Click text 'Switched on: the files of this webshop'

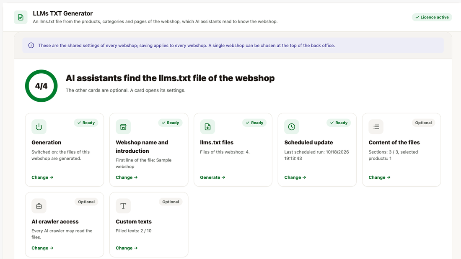61,155
